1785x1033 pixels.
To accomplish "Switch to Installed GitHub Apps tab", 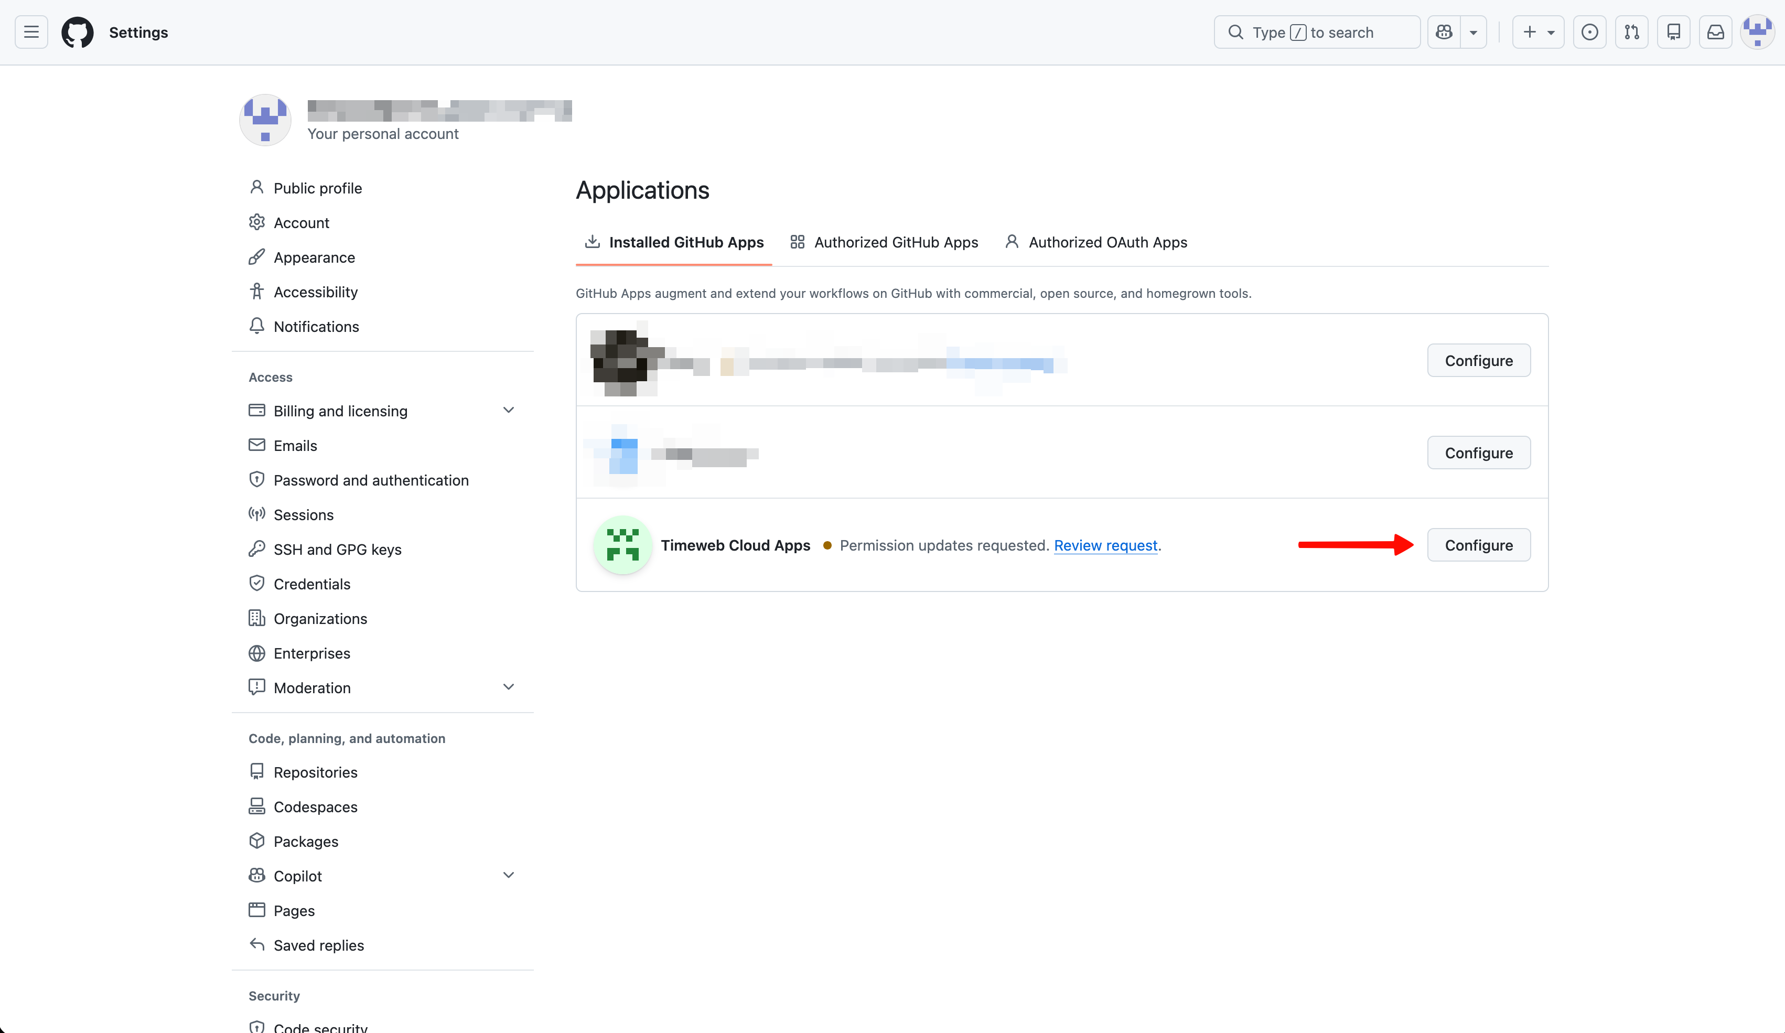I will click(x=674, y=242).
